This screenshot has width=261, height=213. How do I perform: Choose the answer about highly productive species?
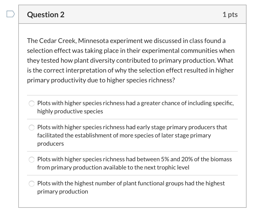point(31,103)
